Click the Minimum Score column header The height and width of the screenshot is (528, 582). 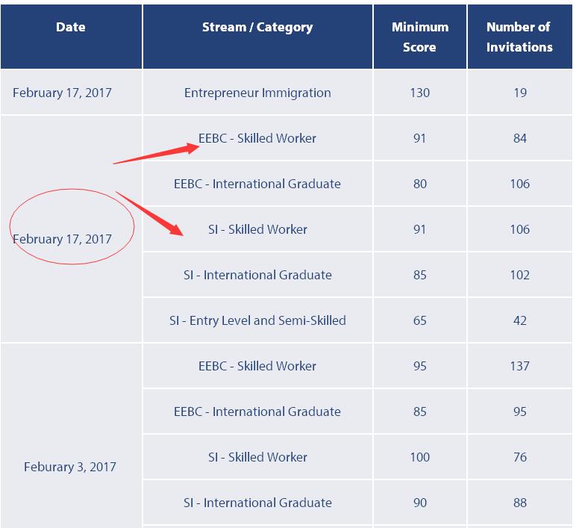[x=420, y=37]
